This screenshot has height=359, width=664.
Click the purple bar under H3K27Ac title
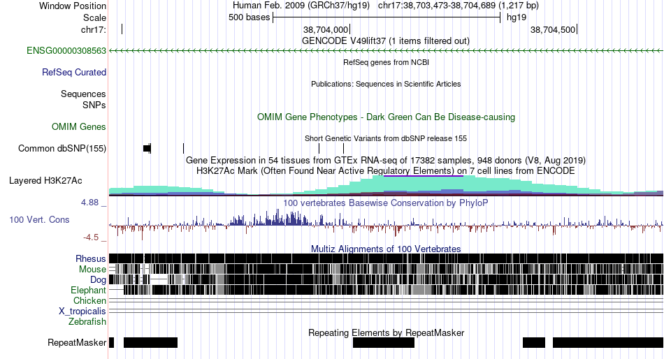pyautogui.click(x=423, y=176)
